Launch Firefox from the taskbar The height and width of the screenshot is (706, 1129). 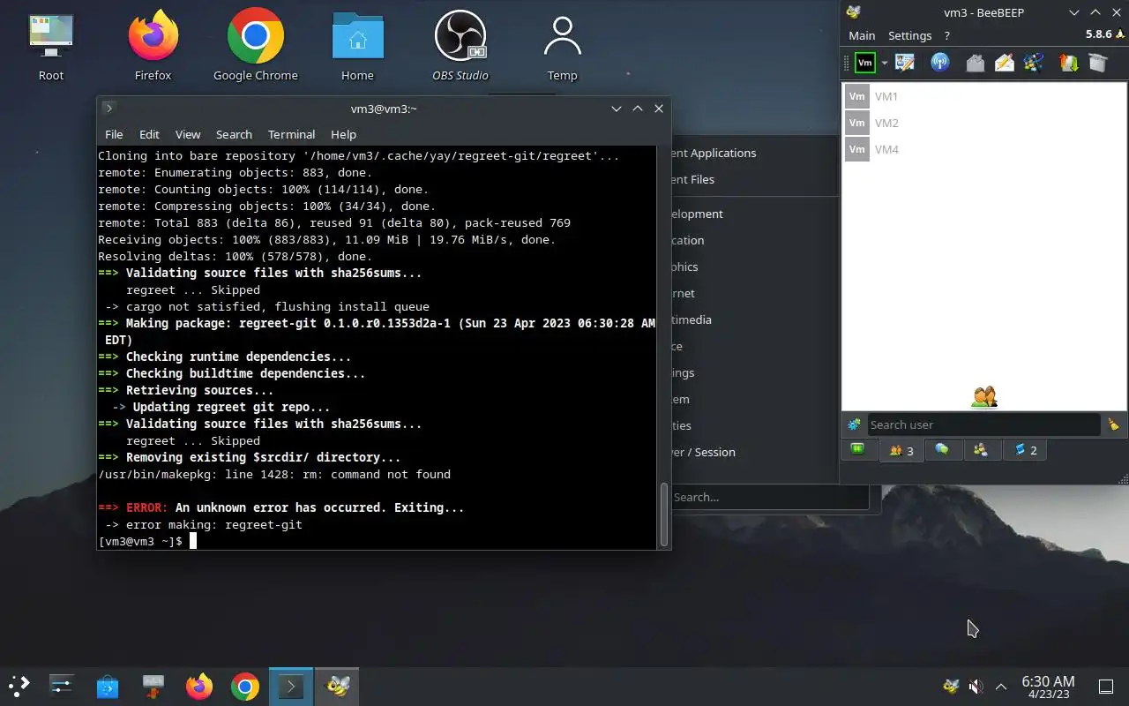click(x=199, y=686)
